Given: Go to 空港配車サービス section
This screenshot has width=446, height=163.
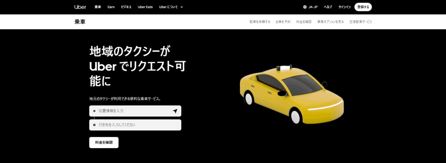Looking at the screenshot, I should point(361,22).
